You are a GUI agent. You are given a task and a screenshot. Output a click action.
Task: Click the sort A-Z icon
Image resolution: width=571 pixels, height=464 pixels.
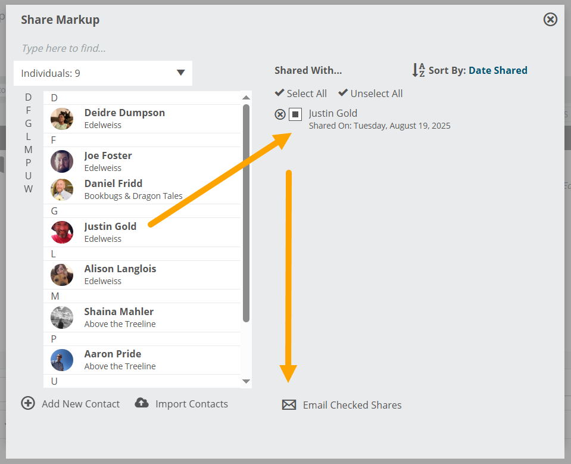(x=419, y=70)
